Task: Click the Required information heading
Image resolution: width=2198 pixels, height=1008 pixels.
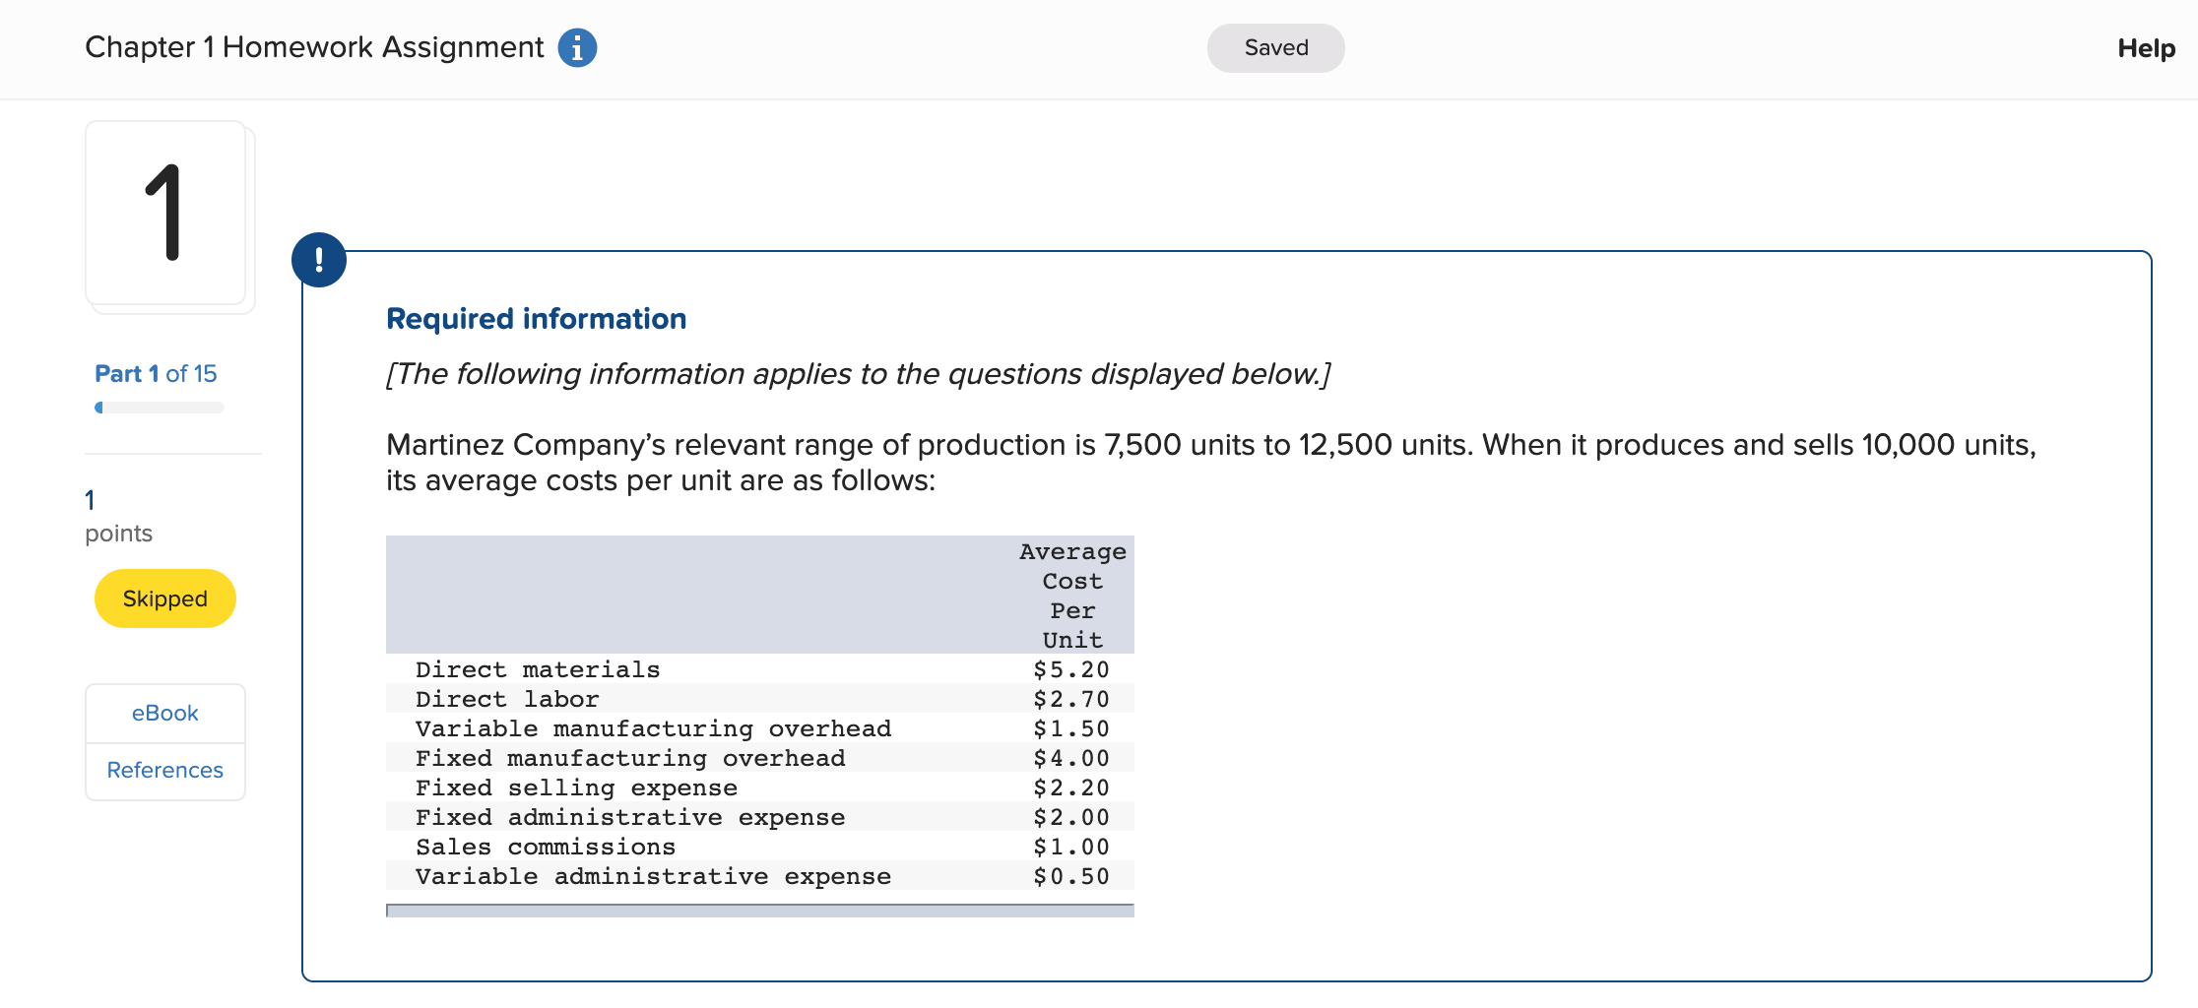Action: [x=536, y=319]
